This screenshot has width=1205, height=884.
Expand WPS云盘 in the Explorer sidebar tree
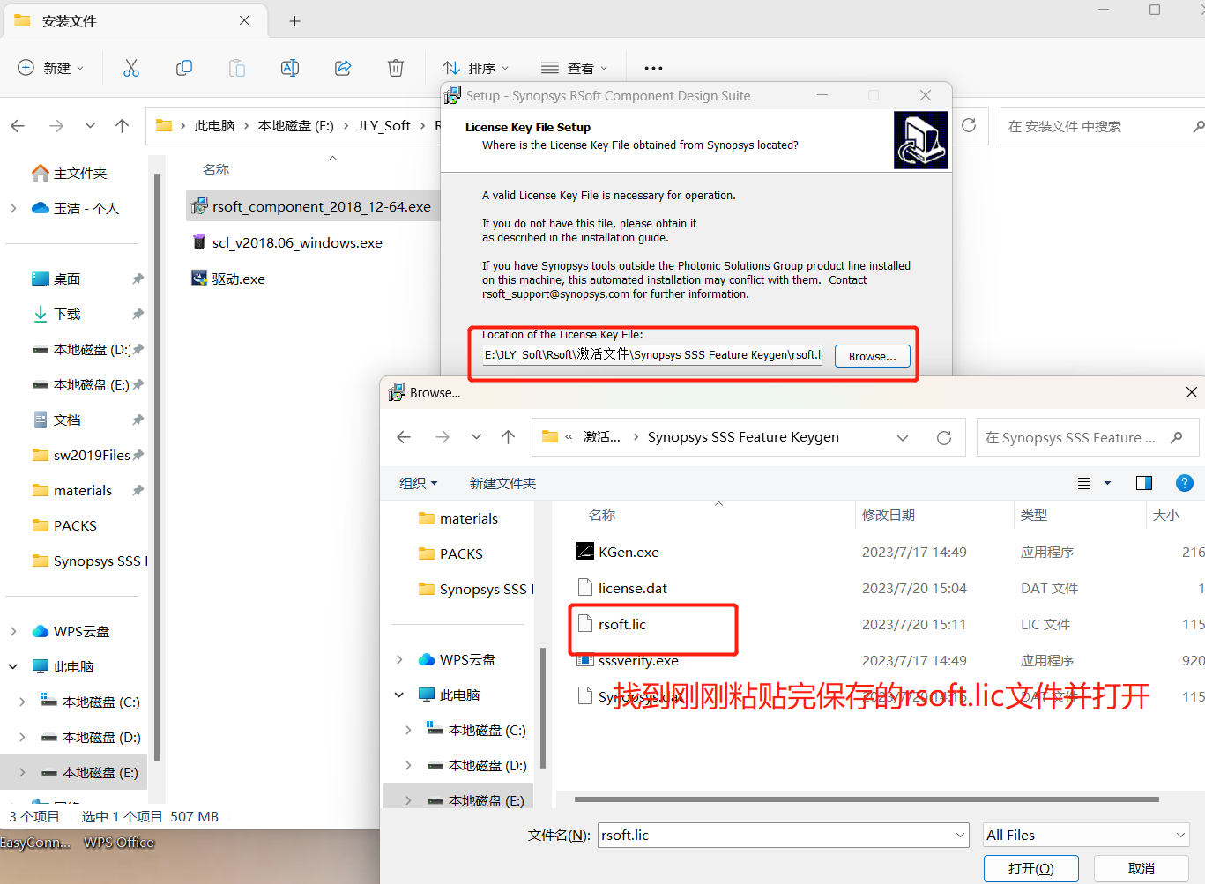point(13,631)
